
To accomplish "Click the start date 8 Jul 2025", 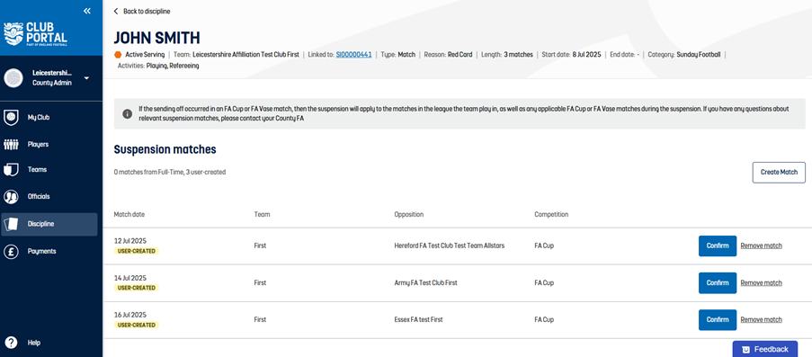I will [x=586, y=55].
